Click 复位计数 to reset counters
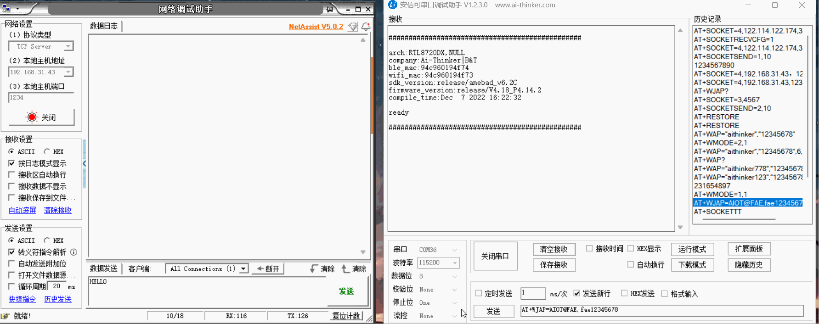Image resolution: width=819 pixels, height=324 pixels. pos(347,316)
